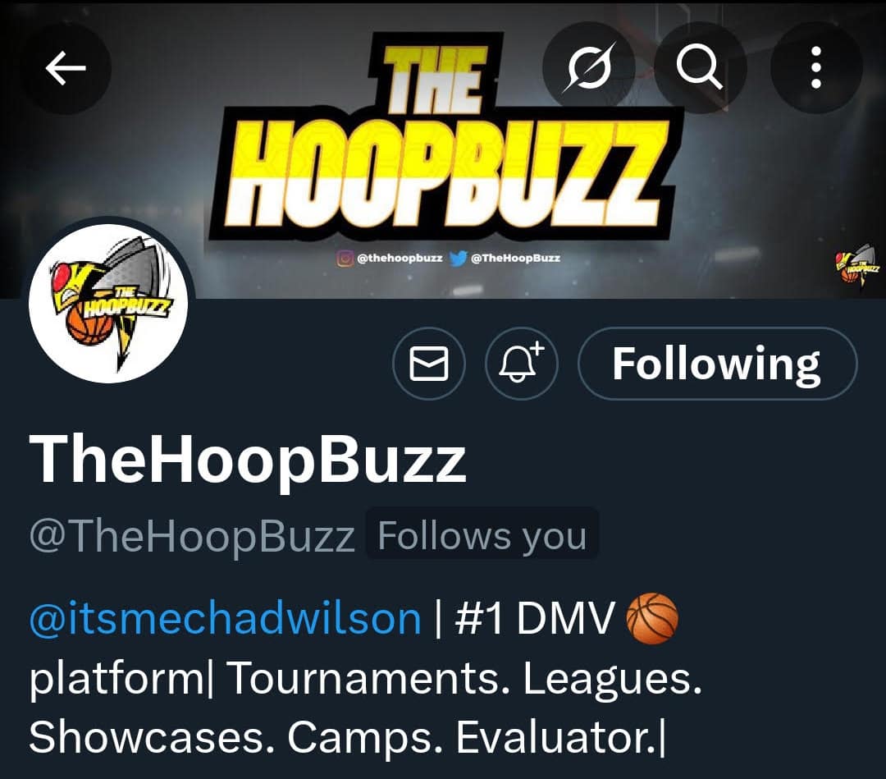Select the @TheHoopBuzz handle text

pyautogui.click(x=192, y=536)
